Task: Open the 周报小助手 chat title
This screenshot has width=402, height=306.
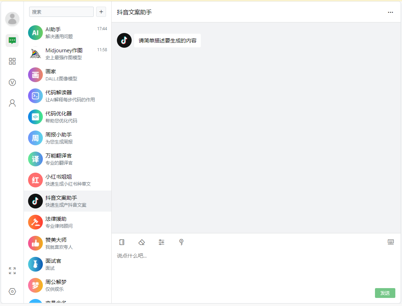Action: (58, 134)
